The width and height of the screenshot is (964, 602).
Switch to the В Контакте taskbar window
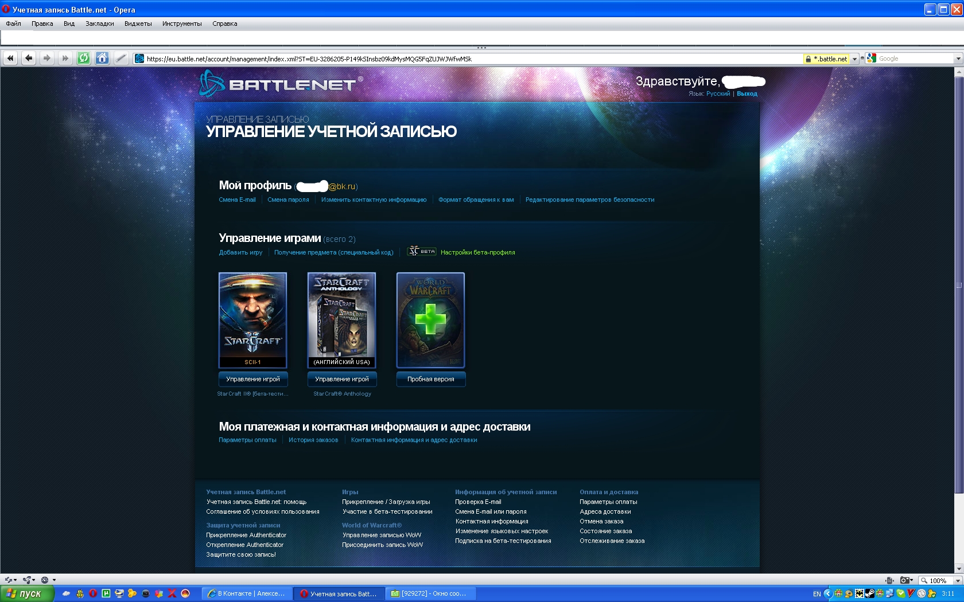coord(247,593)
